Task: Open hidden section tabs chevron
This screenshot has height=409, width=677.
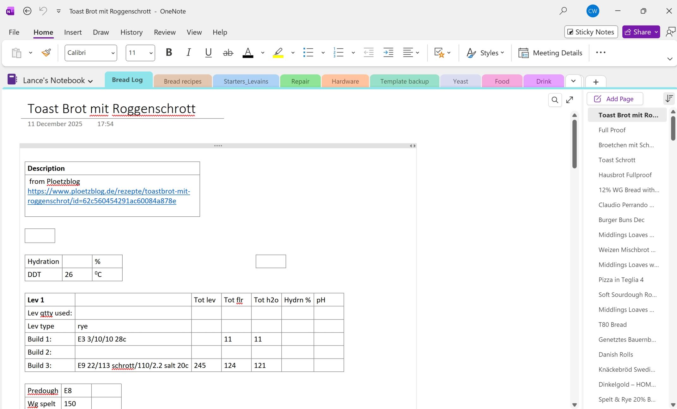Action: point(574,81)
